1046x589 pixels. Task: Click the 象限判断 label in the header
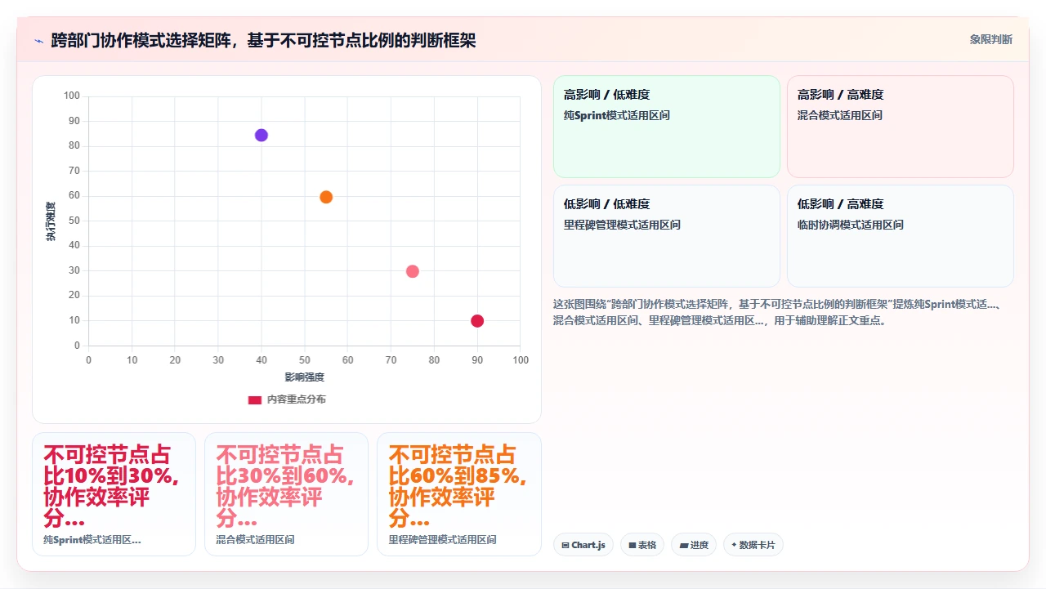[x=990, y=39]
